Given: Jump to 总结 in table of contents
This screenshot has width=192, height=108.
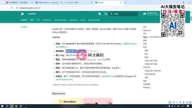Looking at the screenshot, I should click(x=146, y=77).
